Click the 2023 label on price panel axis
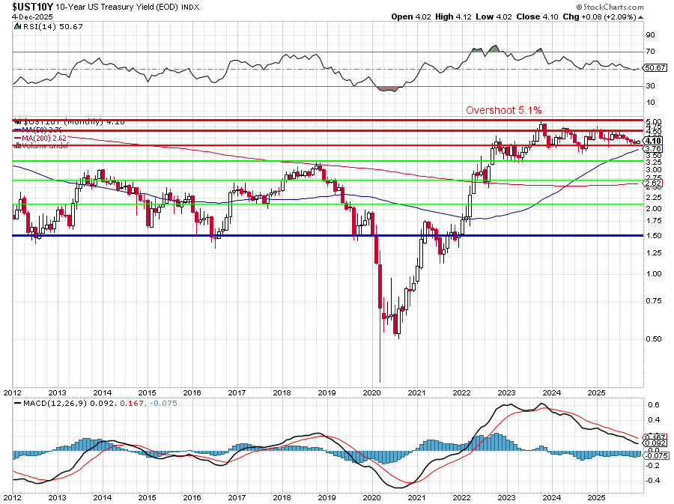 [x=507, y=392]
